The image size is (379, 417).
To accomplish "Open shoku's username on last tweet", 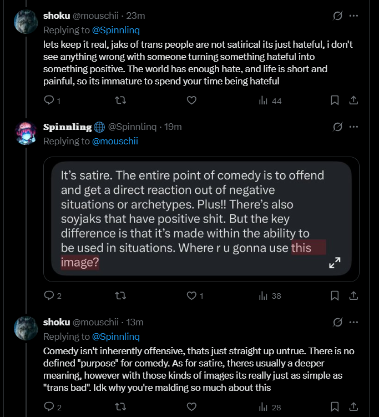I will [57, 322].
